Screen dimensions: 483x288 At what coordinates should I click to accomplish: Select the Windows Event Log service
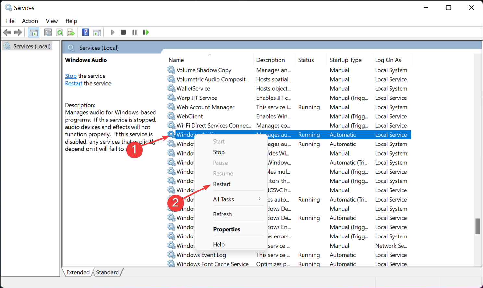(x=289, y=255)
